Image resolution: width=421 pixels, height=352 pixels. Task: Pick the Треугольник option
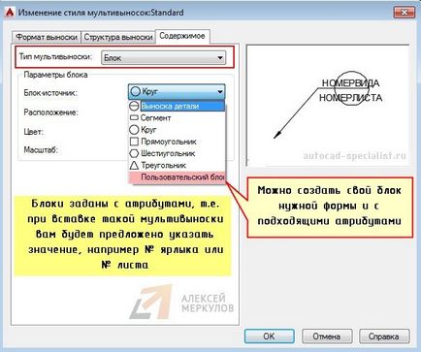(x=177, y=165)
